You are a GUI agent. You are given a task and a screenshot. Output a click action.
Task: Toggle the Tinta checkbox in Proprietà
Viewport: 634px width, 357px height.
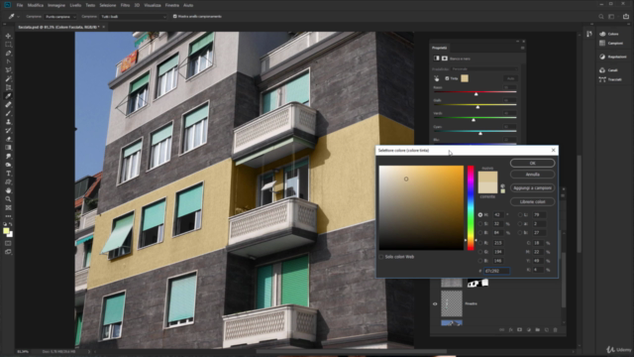pos(447,78)
